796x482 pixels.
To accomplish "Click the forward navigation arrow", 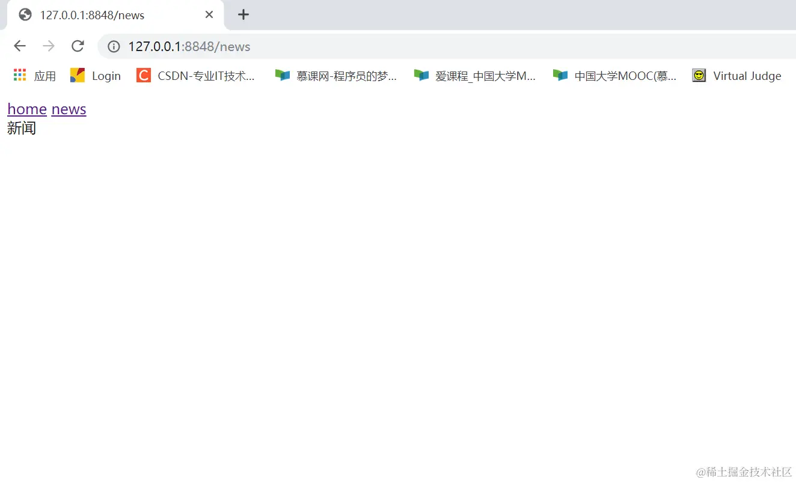I will tap(49, 46).
